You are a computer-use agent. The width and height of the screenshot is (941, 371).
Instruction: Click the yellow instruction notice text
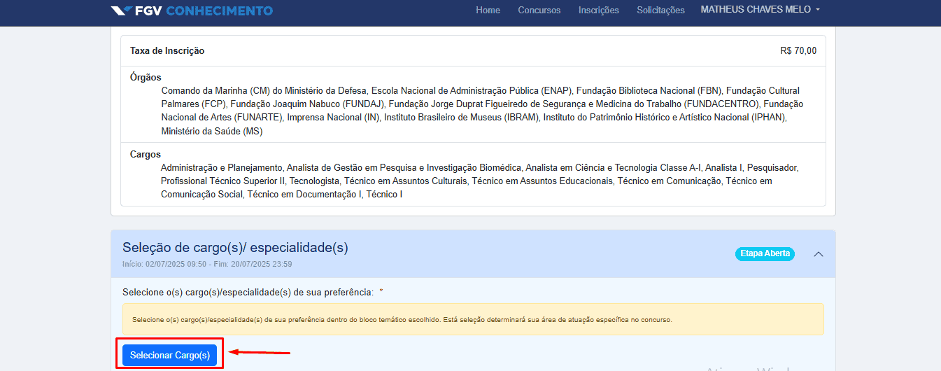tap(402, 320)
